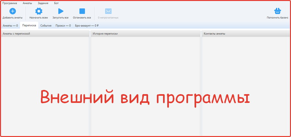The image size is (291, 137).
Task: Click the Add profiles plus icon
Action: point(12,11)
